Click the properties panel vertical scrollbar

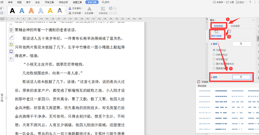207,36
